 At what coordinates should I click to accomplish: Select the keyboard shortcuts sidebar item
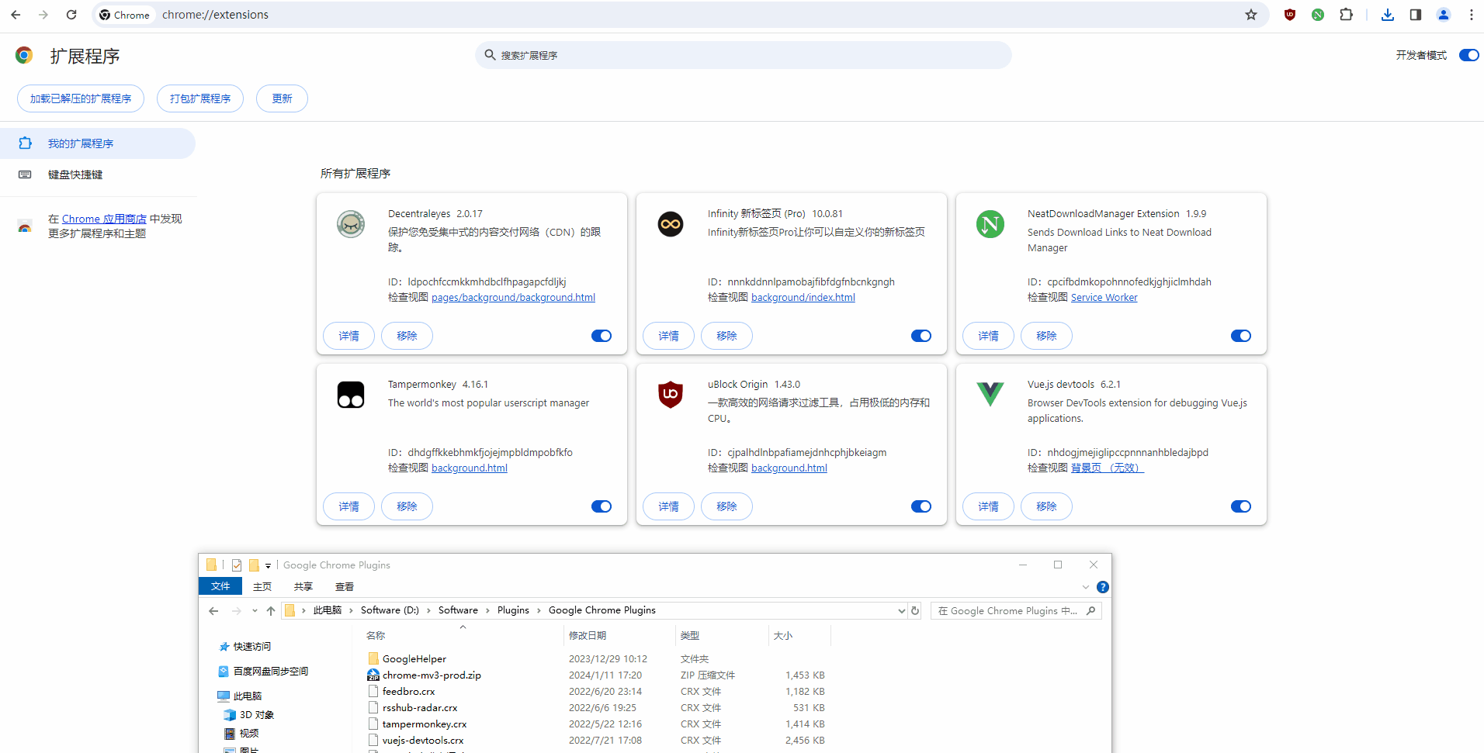[75, 174]
